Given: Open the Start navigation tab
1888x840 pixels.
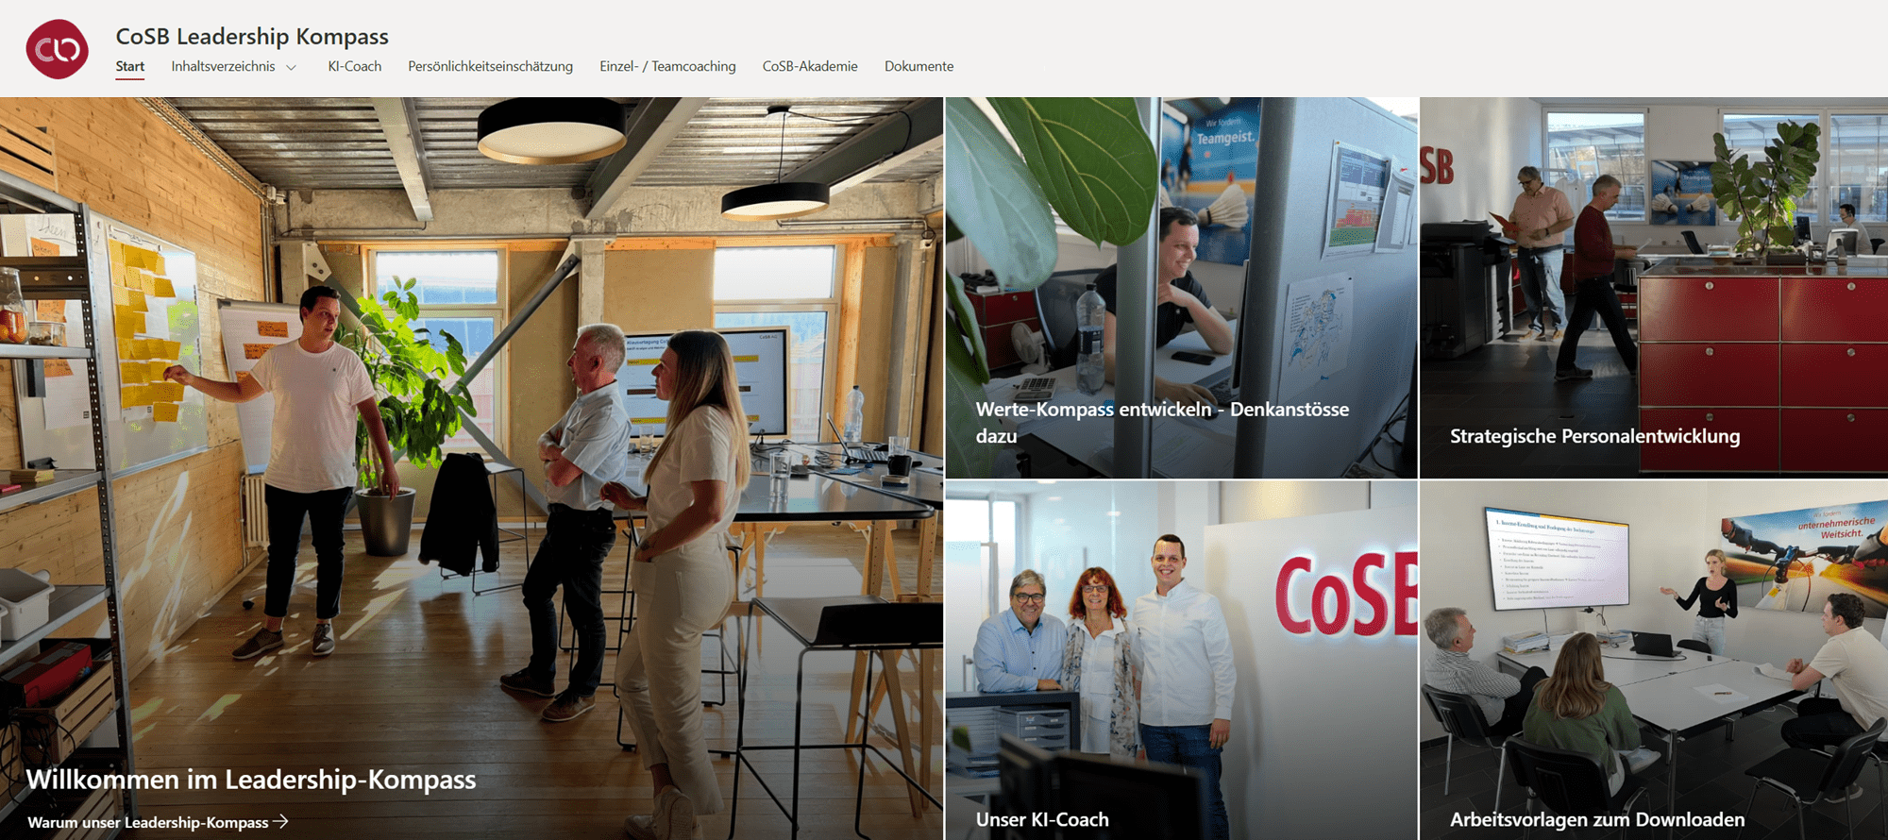Looking at the screenshot, I should pos(130,66).
